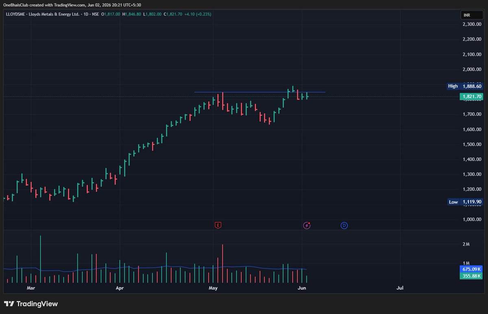
Task: Click the 2 M volume axis label
Action: pyautogui.click(x=466, y=244)
